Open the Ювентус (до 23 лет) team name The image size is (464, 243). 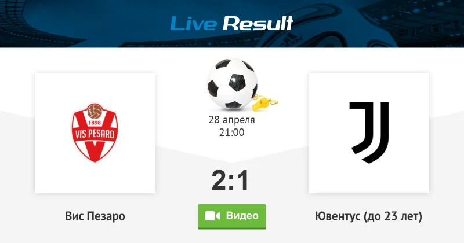(x=368, y=216)
